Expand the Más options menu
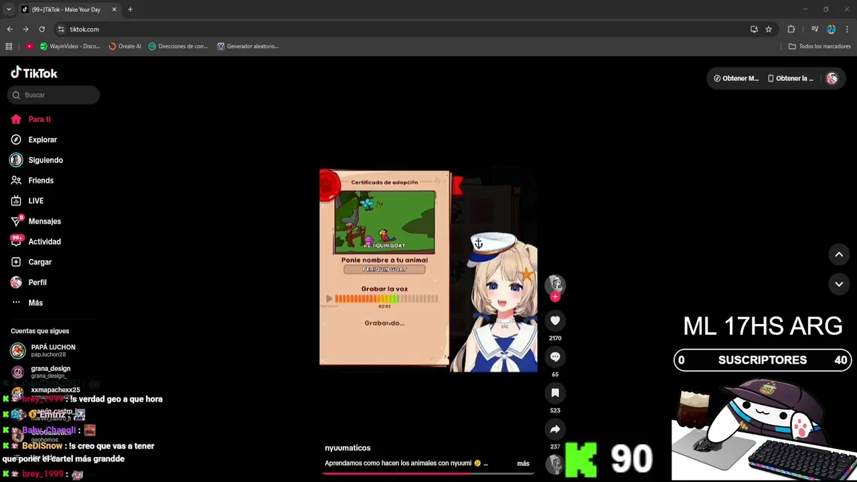This screenshot has height=482, width=857. pos(35,303)
